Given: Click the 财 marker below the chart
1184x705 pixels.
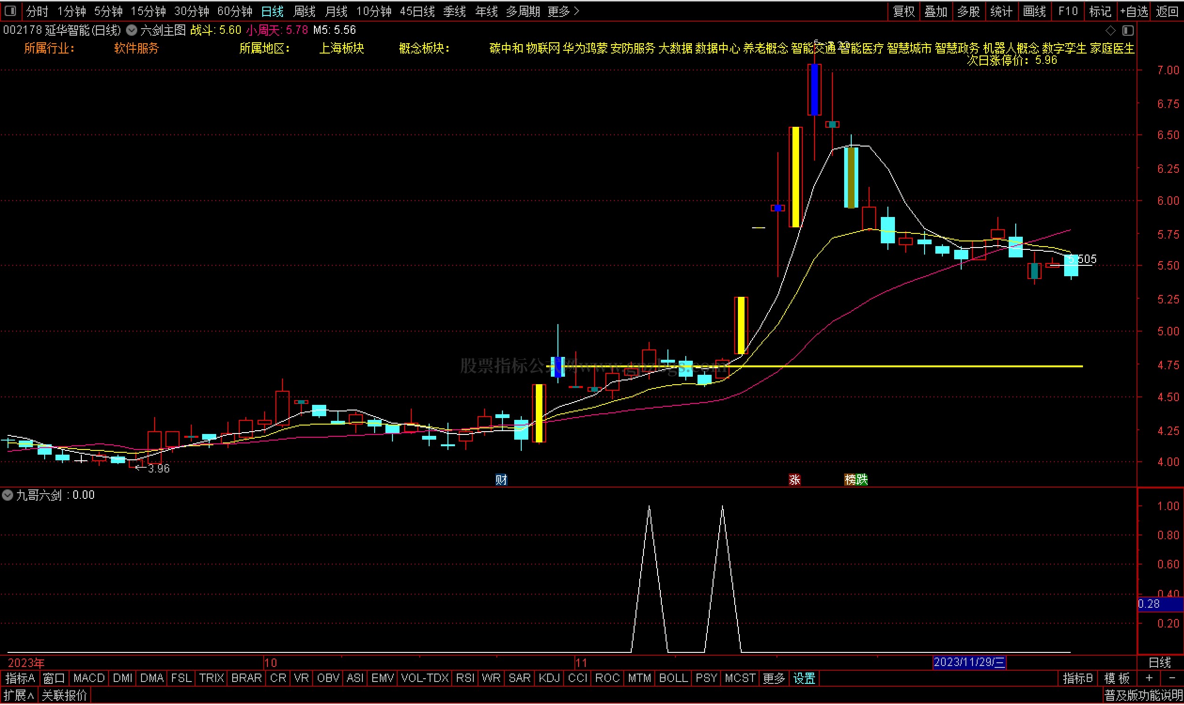Looking at the screenshot, I should point(501,480).
